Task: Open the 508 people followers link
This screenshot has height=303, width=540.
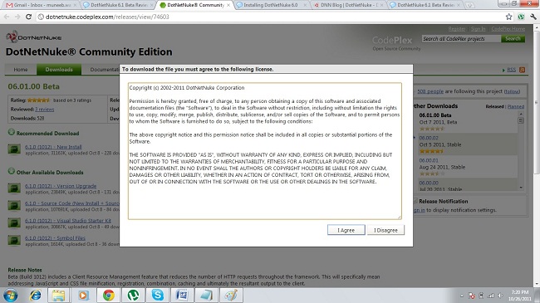Action: pyautogui.click(x=430, y=91)
